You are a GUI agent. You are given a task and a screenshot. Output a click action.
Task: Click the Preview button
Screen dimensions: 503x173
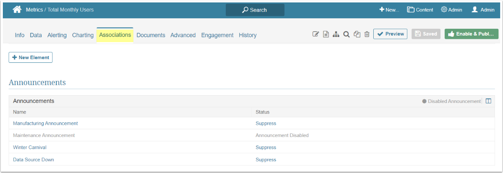tap(390, 34)
